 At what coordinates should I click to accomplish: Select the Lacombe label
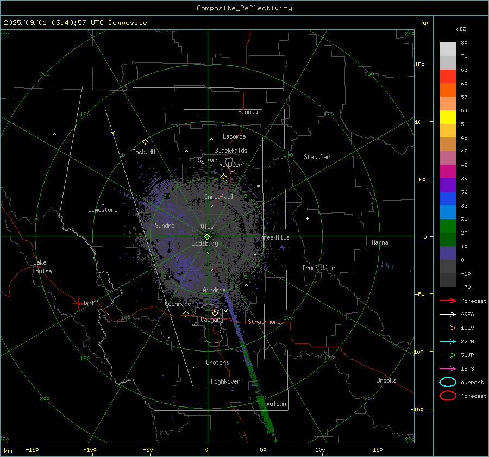234,136
